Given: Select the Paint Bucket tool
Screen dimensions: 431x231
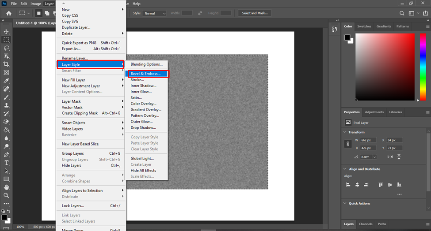Looking at the screenshot, I should point(6,130).
